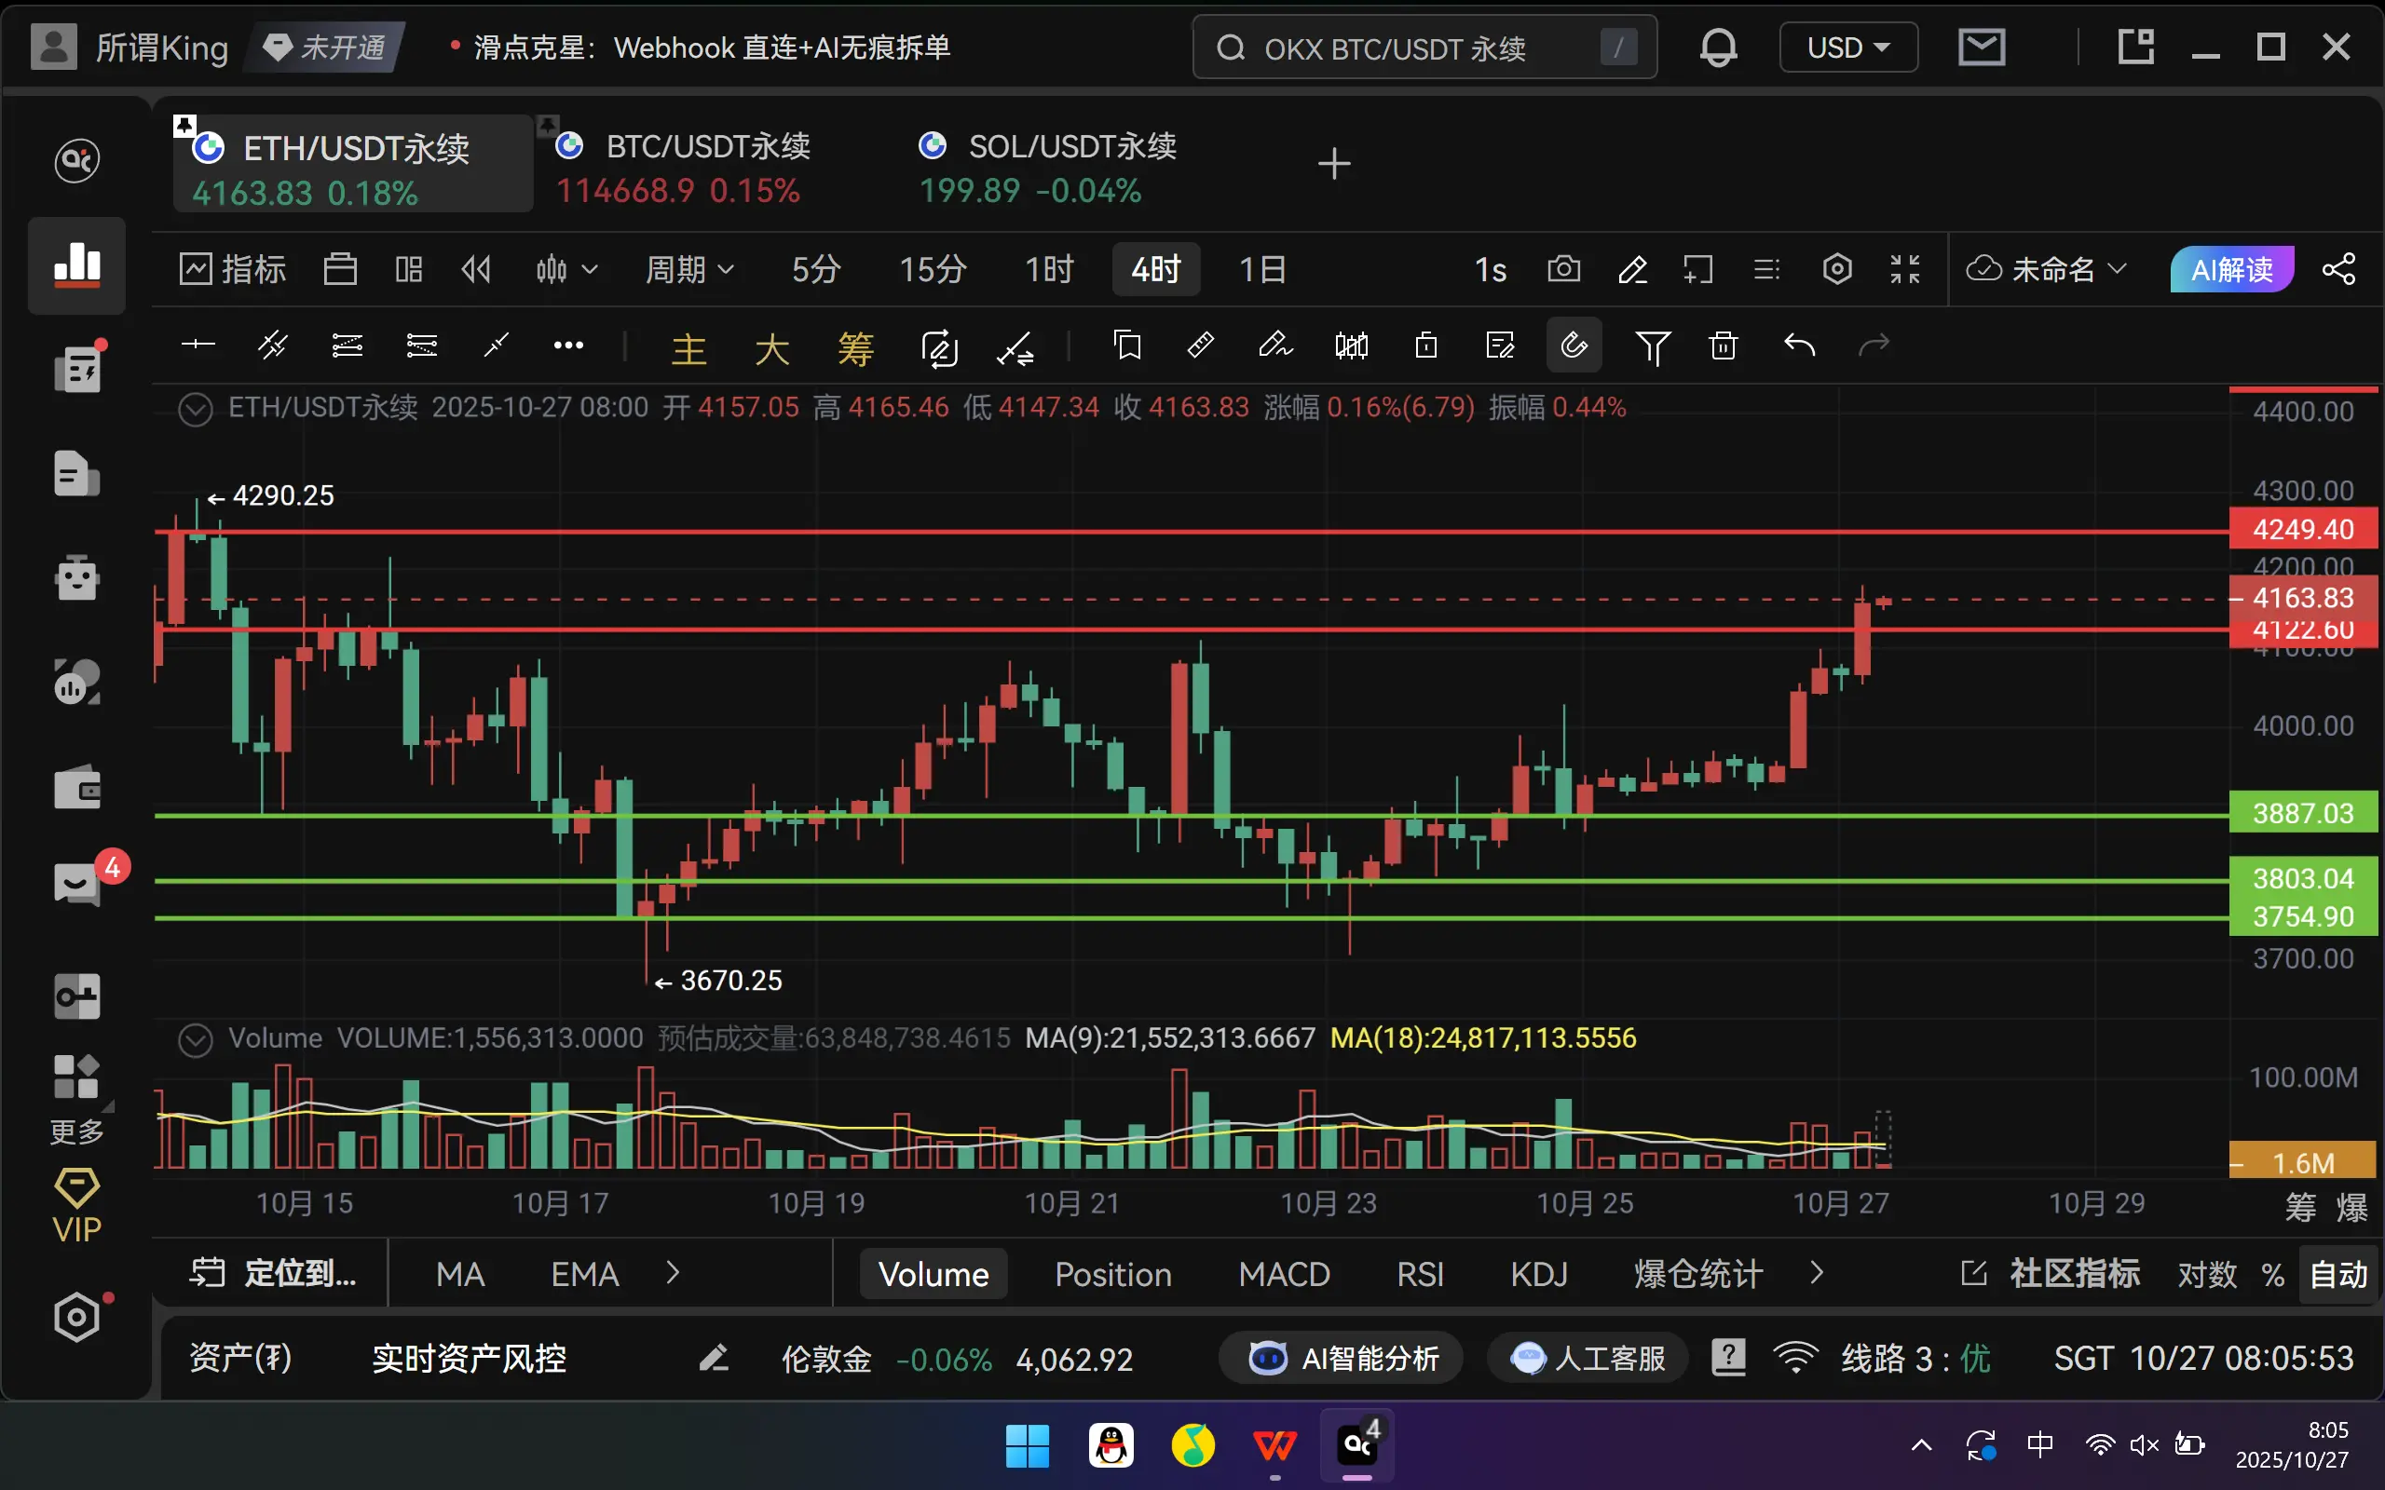
Task: Select the MACD indicator tab
Action: pyautogui.click(x=1283, y=1274)
